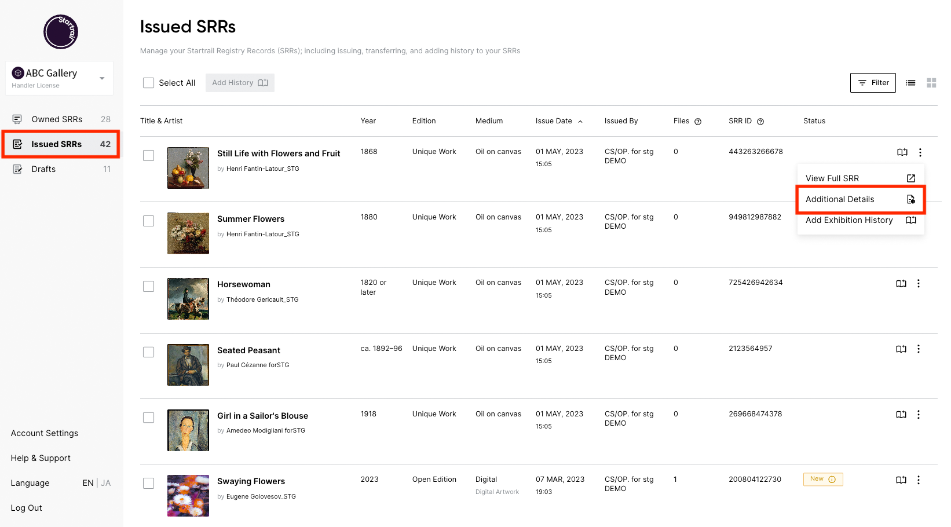Screen dimensions: 951x527
Task: Switch to list view icon
Action: 910,83
